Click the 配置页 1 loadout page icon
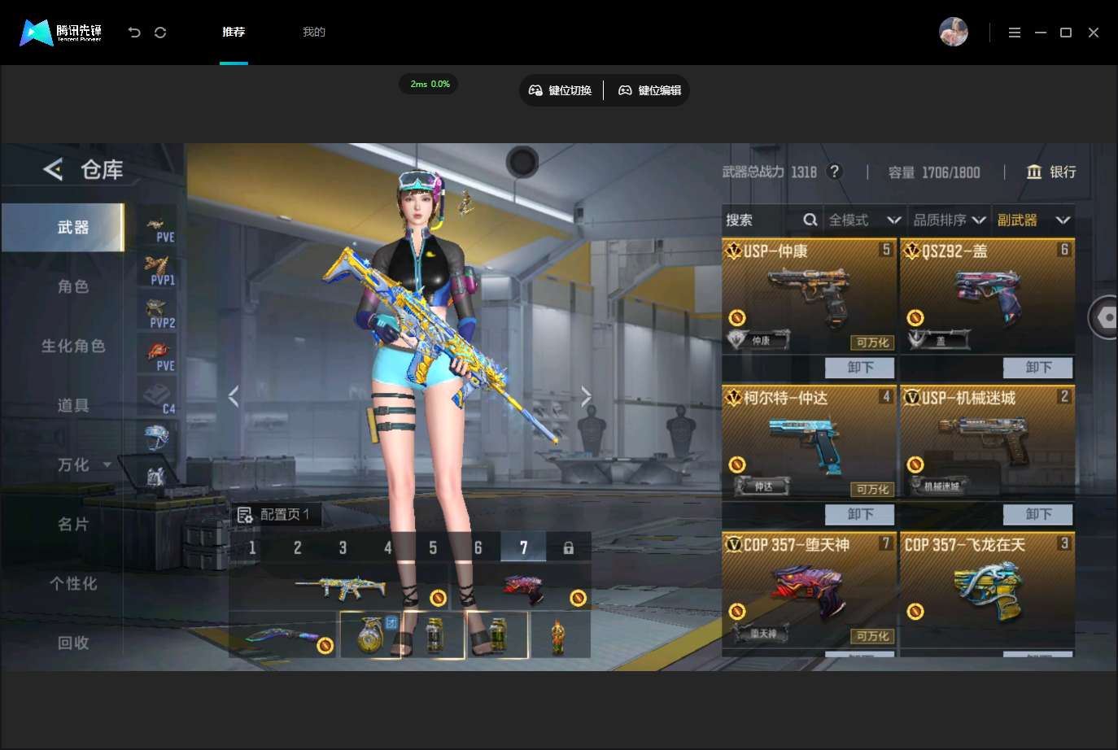This screenshot has width=1118, height=750. [x=244, y=515]
